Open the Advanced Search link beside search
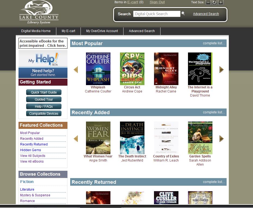Screen dimensions: 253x208 pyautogui.click(x=206, y=14)
